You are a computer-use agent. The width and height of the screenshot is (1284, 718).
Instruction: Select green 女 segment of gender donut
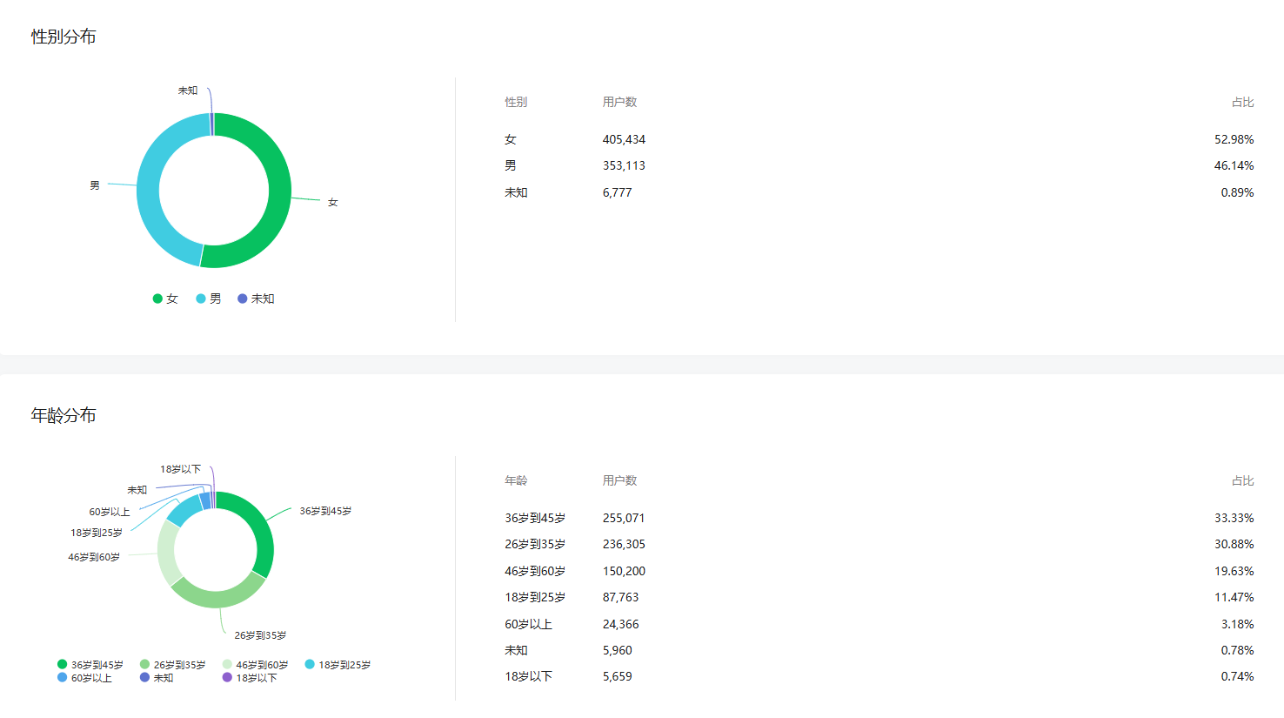[x=279, y=191]
